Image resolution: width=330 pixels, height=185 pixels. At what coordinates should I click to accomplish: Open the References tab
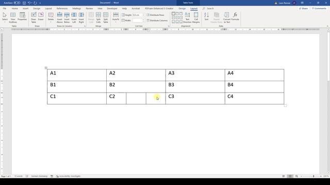[x=62, y=8]
